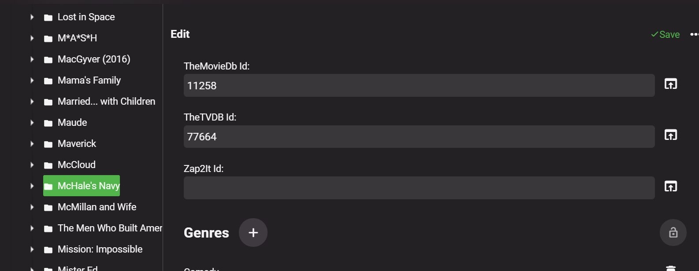
Task: Open Zap2It Id external link icon
Action: point(670,186)
